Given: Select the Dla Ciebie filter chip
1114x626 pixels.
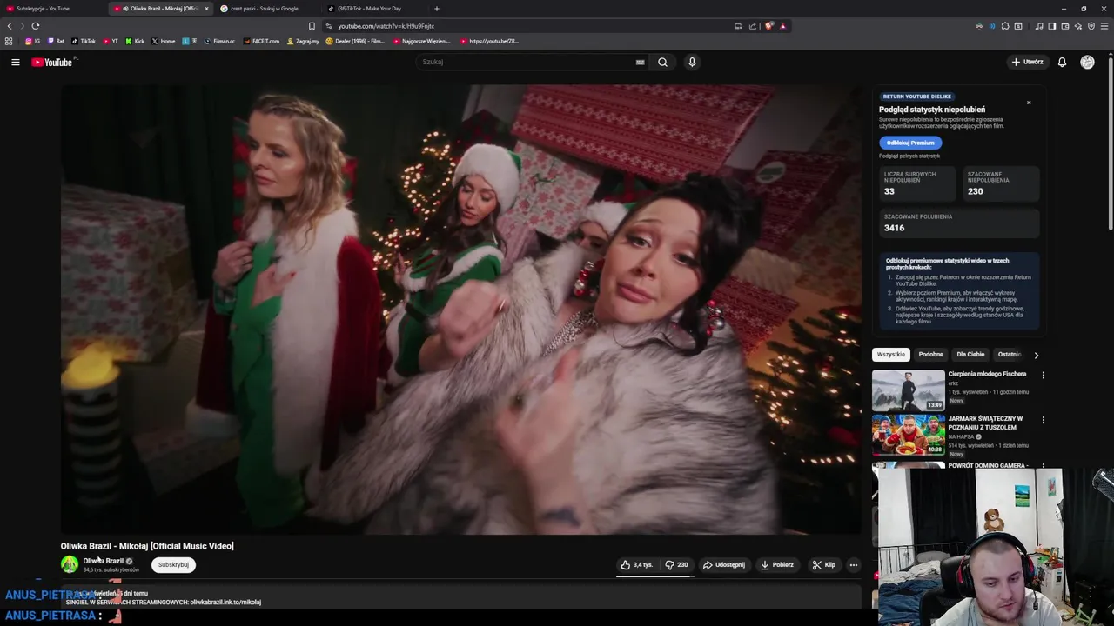Looking at the screenshot, I should [x=970, y=355].
